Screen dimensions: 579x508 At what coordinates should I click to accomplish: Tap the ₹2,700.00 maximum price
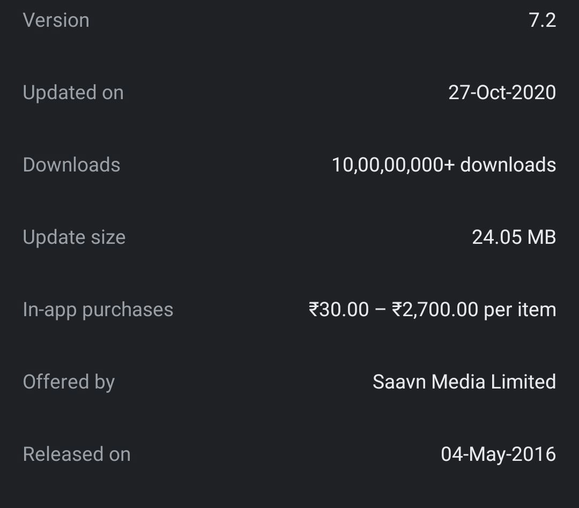pos(435,310)
